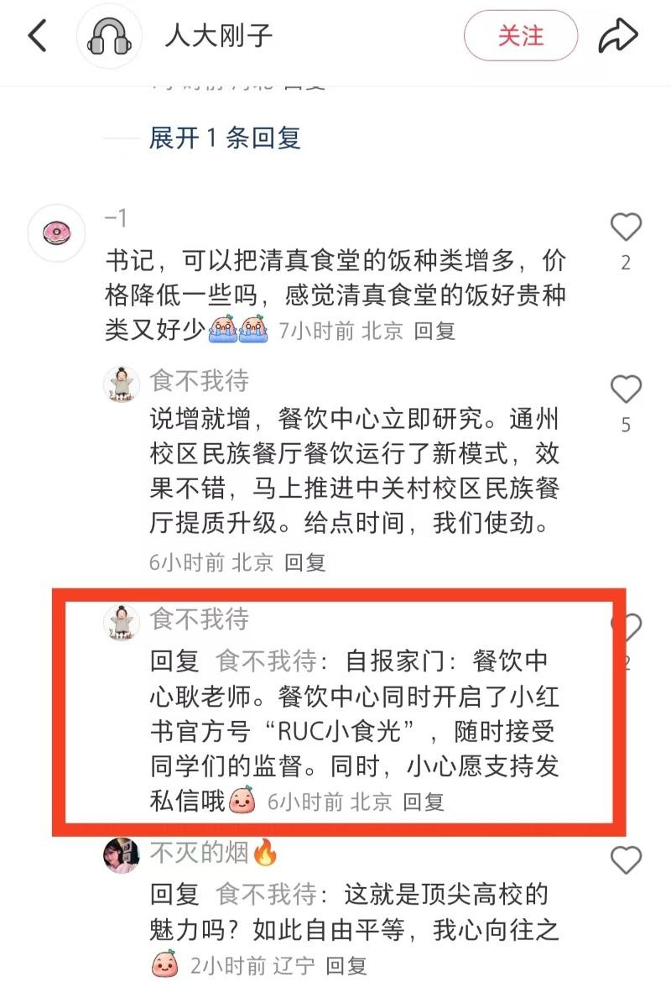The width and height of the screenshot is (671, 998).
Task: Open the 人大刚子 headphone avatar
Action: [109, 36]
